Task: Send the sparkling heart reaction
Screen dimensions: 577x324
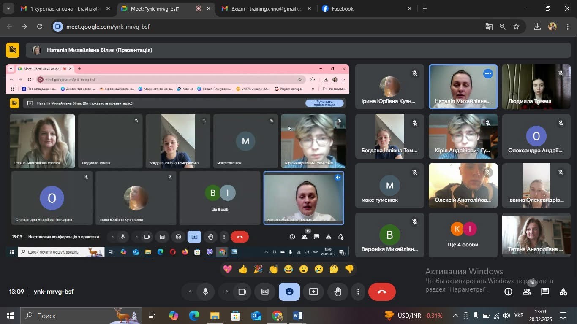Action: tap(228, 269)
